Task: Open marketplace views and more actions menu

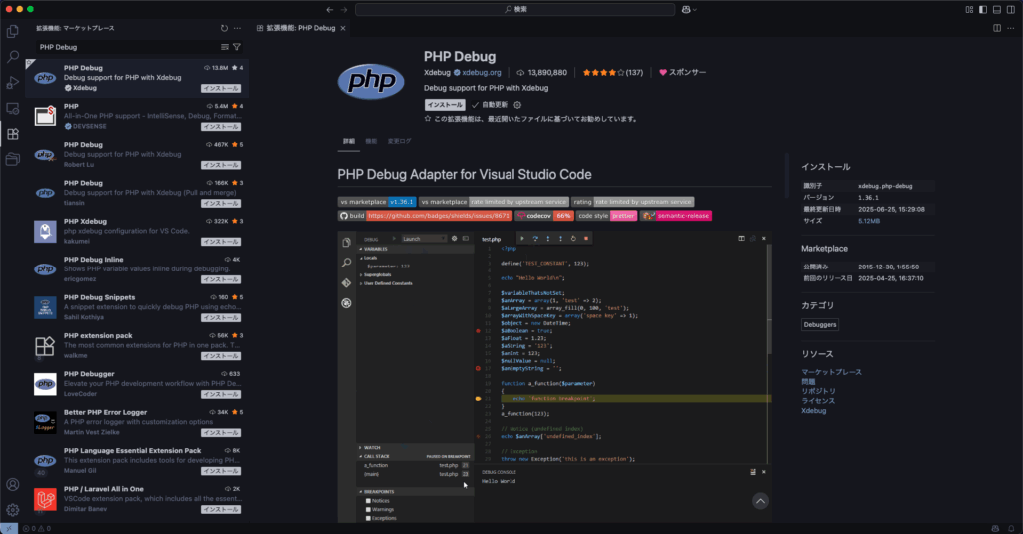Action: pos(237,28)
